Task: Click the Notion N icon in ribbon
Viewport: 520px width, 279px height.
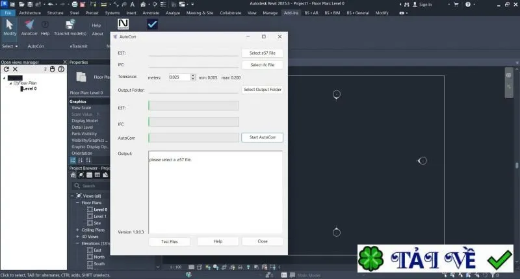Action: (123, 24)
